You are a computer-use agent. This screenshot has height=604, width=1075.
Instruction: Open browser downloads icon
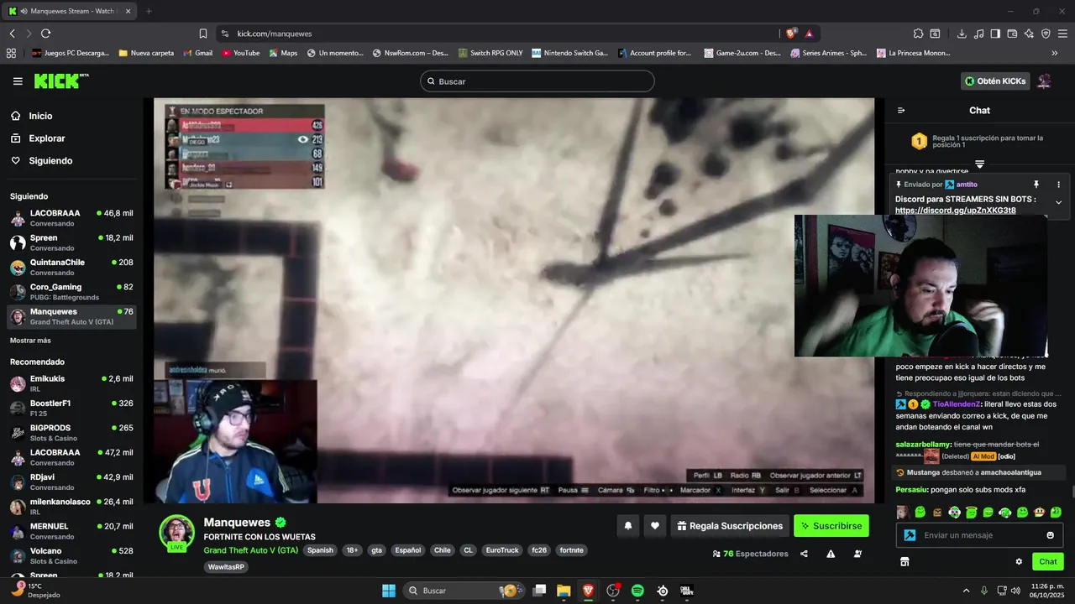click(x=962, y=34)
